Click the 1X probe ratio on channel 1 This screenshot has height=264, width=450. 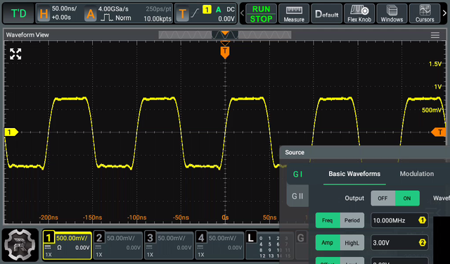49,255
